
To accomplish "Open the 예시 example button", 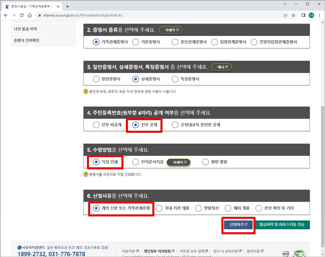I will click(221, 67).
